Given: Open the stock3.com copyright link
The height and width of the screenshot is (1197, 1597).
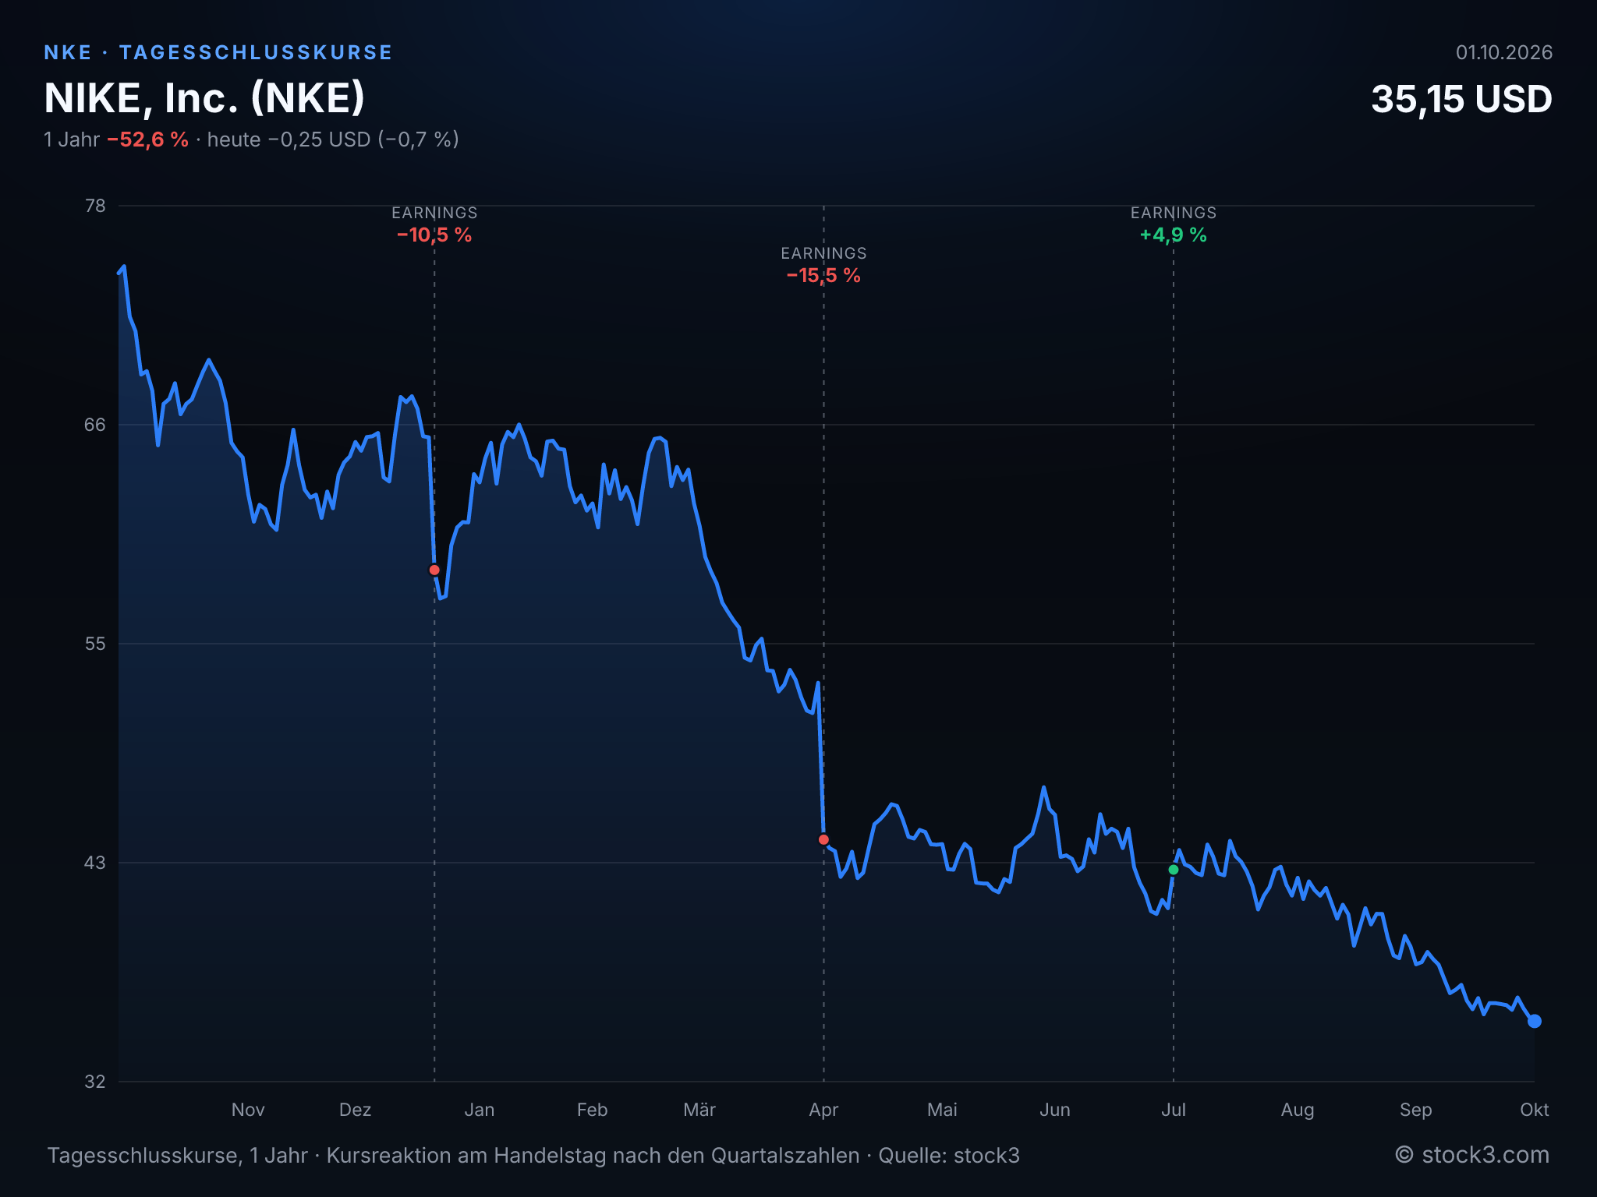Looking at the screenshot, I should coord(1472,1155).
